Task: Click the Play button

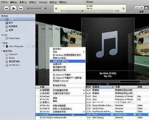Action: coord(13,8)
